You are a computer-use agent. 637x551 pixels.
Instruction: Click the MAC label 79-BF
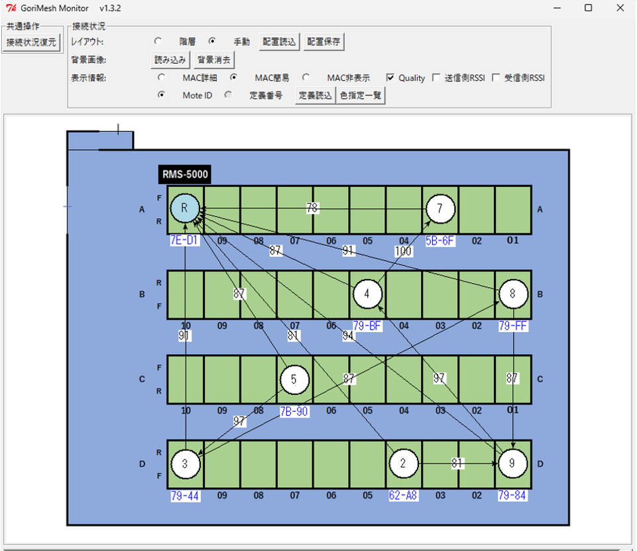click(367, 326)
